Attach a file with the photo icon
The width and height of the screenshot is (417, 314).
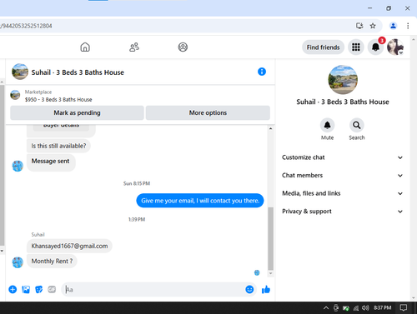tap(26, 290)
